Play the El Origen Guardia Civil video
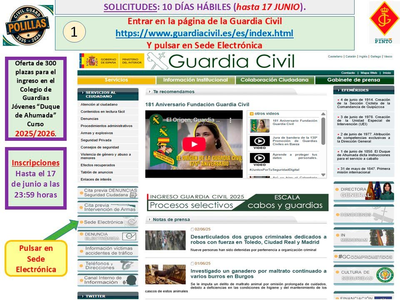Viewport: 400px width, 300px height. click(194, 144)
